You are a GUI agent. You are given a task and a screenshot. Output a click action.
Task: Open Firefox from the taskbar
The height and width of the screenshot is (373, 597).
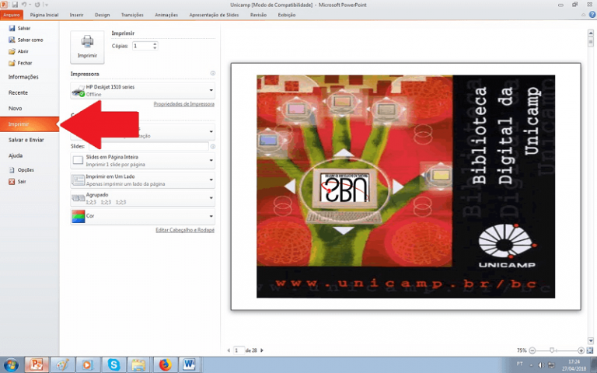point(165,364)
